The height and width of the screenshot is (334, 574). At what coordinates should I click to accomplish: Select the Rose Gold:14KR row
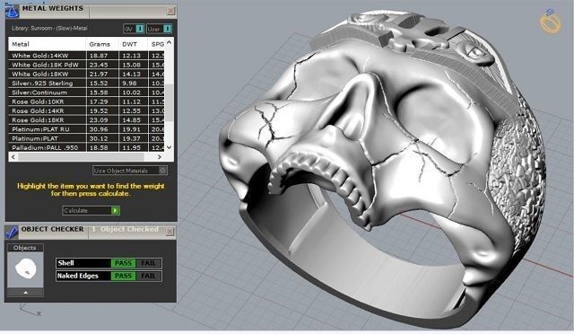pos(86,110)
